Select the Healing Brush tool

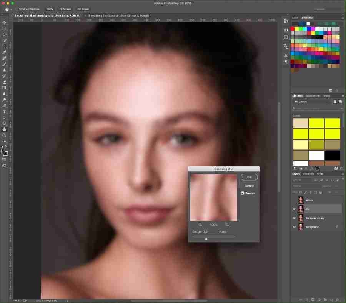4,59
